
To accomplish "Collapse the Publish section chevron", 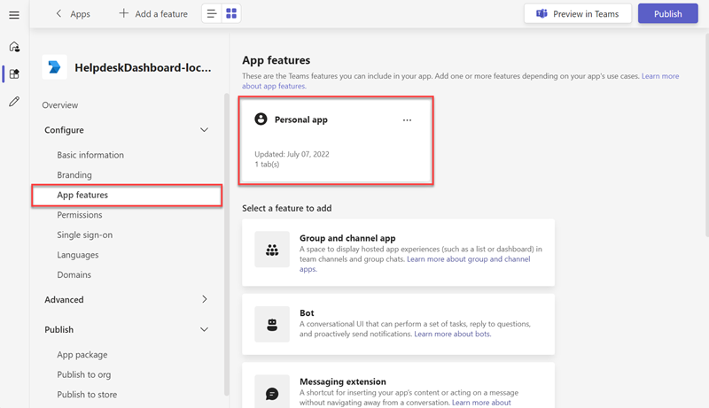I will [x=204, y=329].
